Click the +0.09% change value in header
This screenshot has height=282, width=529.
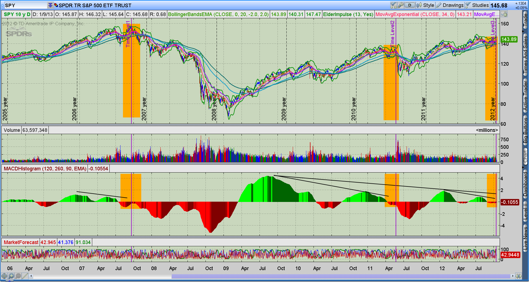pyautogui.click(x=521, y=8)
